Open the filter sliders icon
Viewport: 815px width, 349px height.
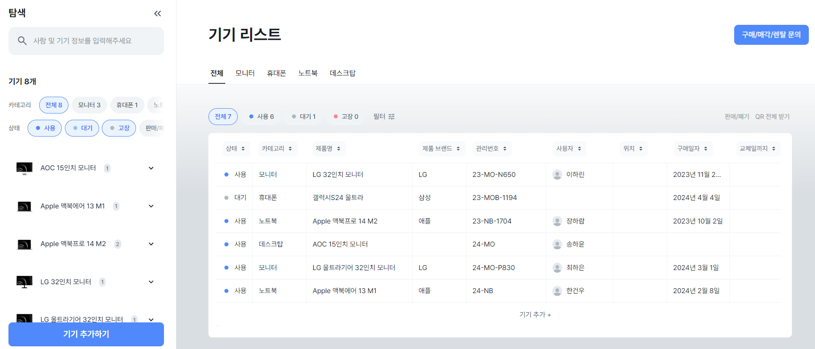click(392, 117)
